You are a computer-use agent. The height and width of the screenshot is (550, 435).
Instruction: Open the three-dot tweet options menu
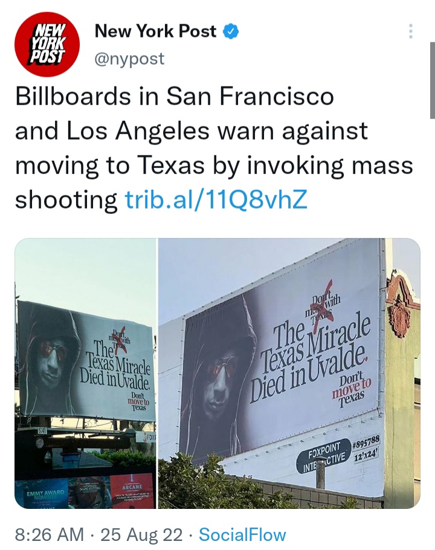411,31
